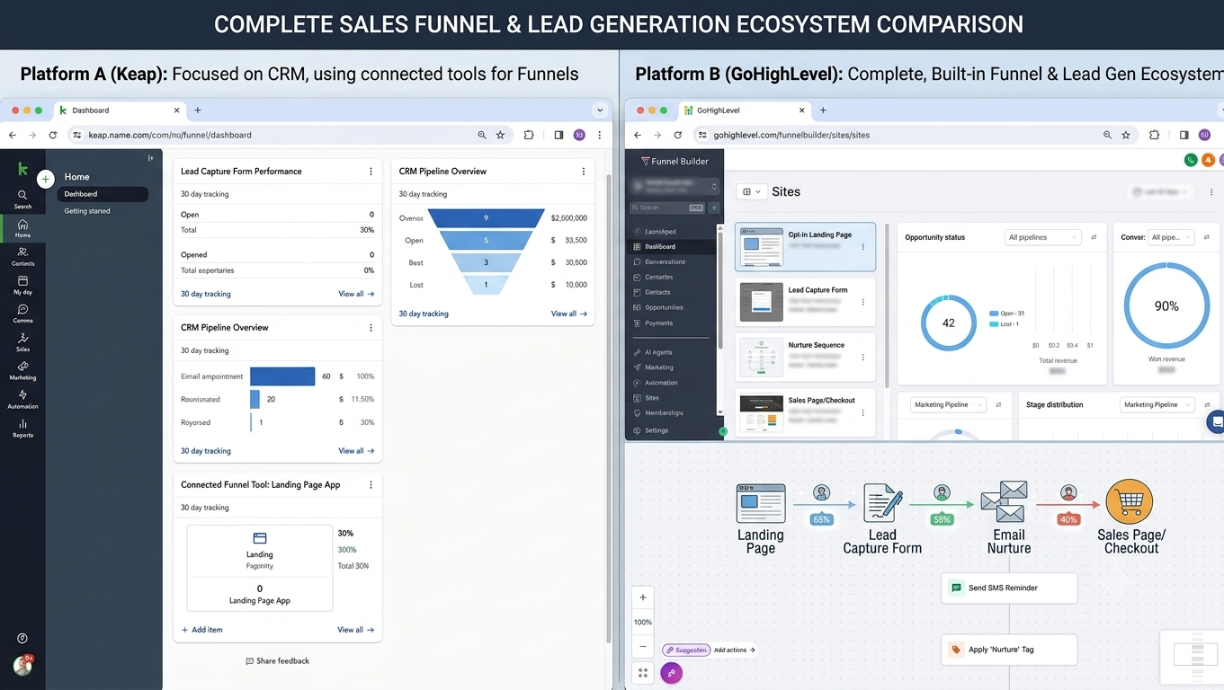Bookmark the page in the Keap browser window
The image size is (1224, 690).
pyautogui.click(x=500, y=135)
